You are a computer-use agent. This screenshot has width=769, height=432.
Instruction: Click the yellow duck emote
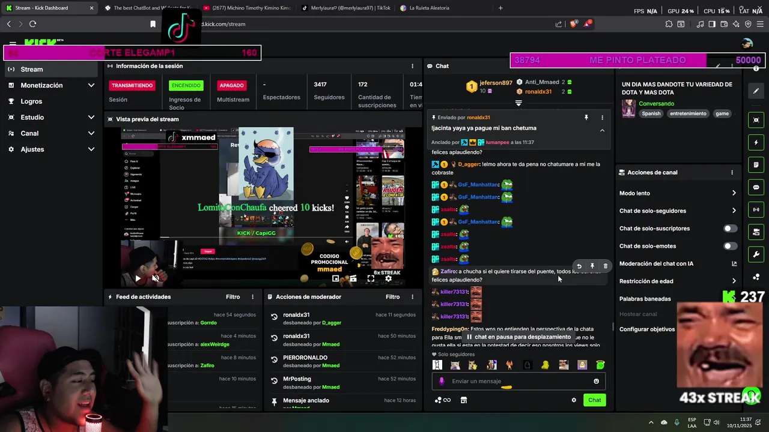point(545,365)
